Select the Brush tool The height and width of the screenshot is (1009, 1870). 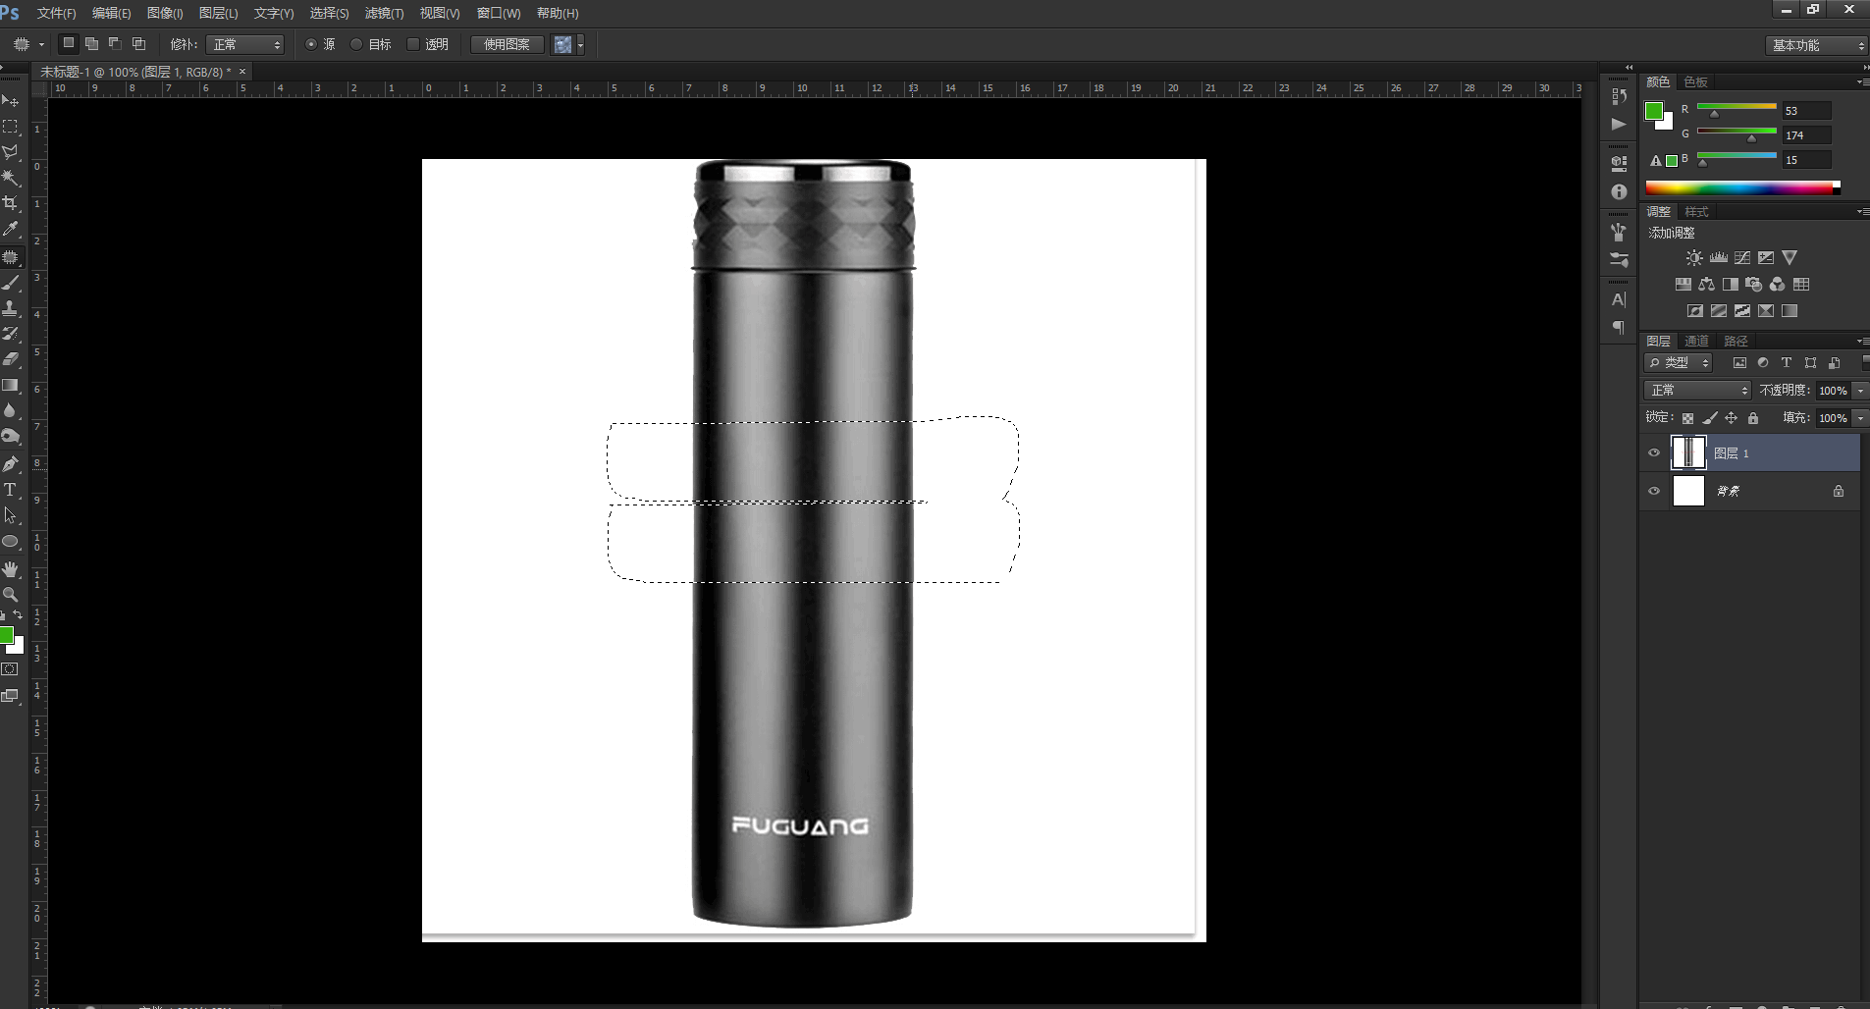coord(11,283)
